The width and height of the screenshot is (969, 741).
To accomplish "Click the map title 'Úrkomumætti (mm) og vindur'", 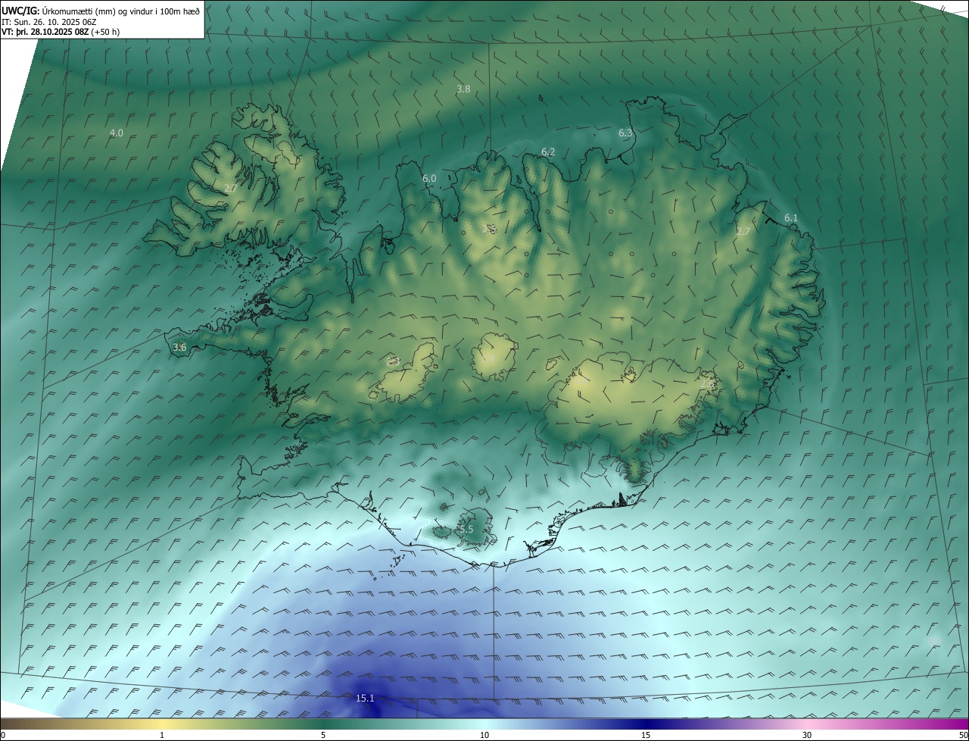I will 121,11.
